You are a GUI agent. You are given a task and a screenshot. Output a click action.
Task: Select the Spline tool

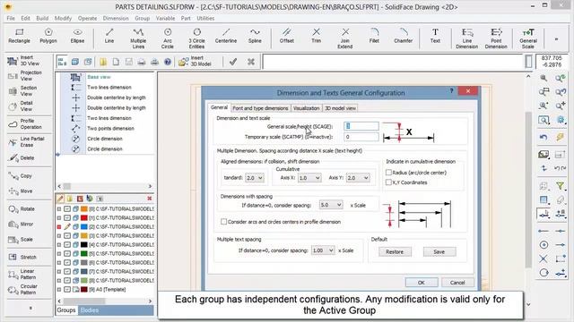(255, 36)
